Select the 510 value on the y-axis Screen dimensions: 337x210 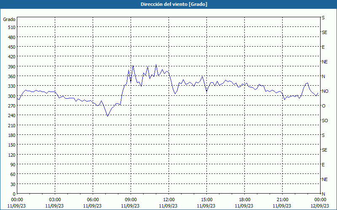pyautogui.click(x=12, y=27)
